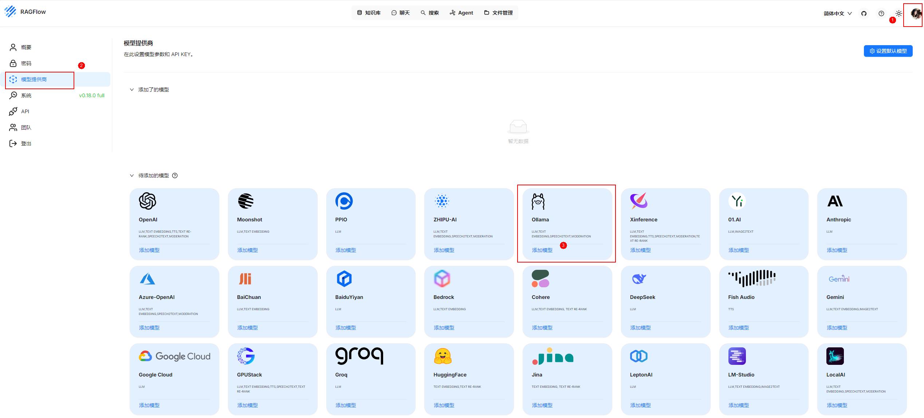Click the Ollama llama icon
The width and height of the screenshot is (924, 418).
(538, 201)
